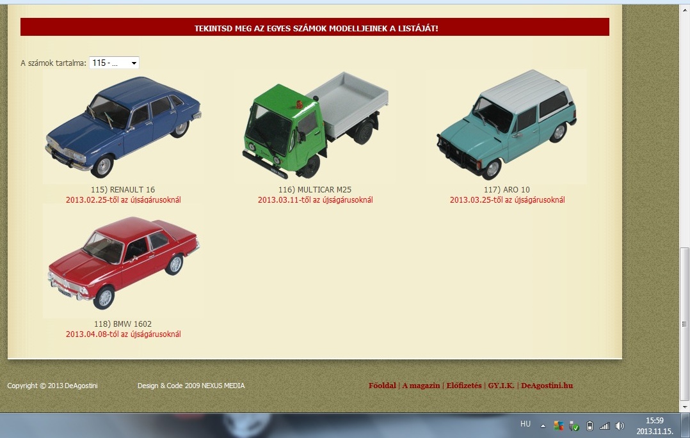
Task: Open the A magazin footer link
Action: click(x=421, y=386)
